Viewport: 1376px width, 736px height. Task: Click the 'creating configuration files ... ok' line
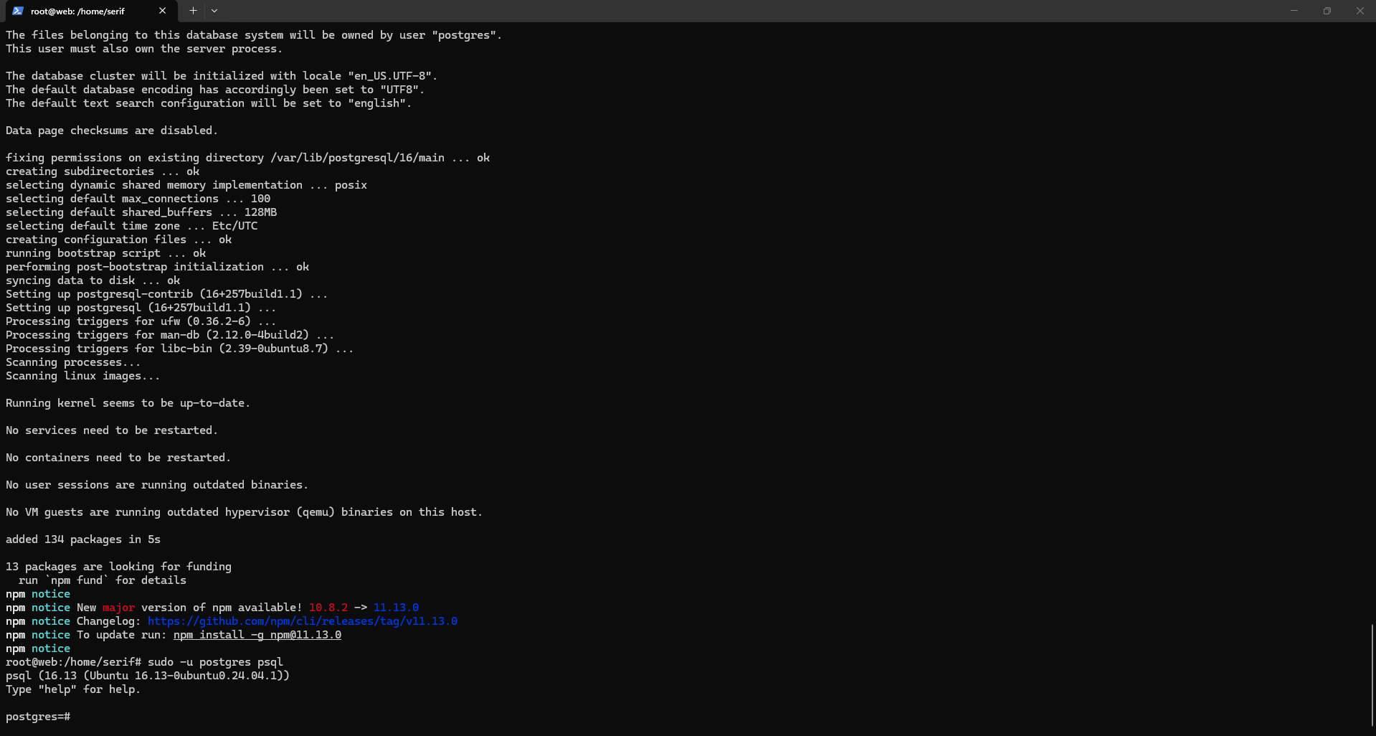coord(118,240)
